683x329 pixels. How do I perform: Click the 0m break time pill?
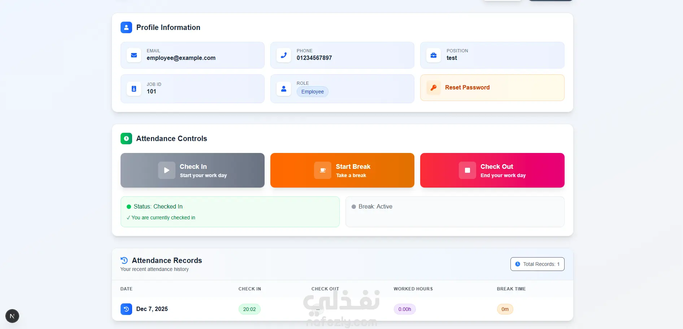pyautogui.click(x=505, y=309)
